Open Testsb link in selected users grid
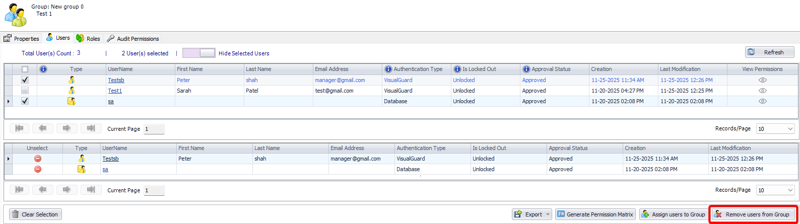 click(x=110, y=159)
